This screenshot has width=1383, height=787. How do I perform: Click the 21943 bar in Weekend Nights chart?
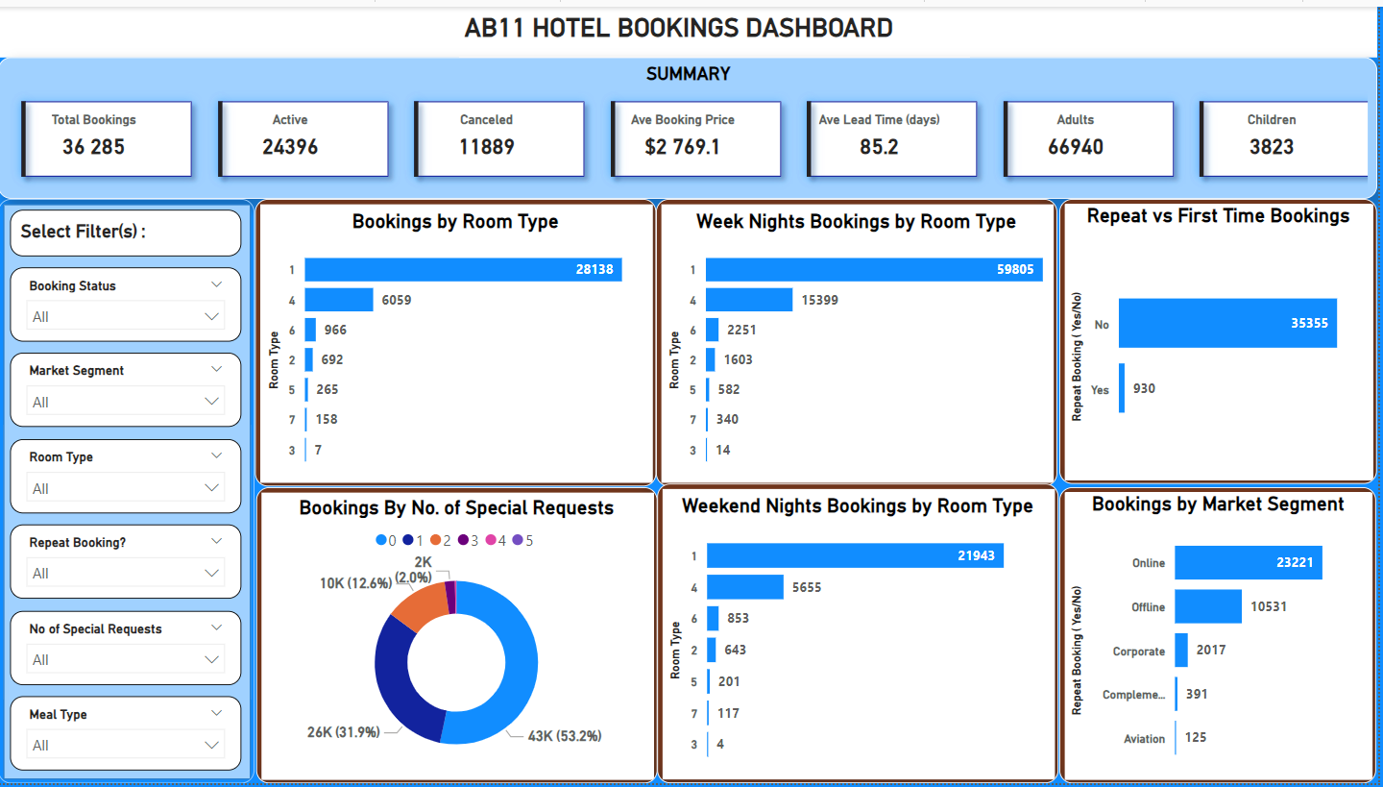coord(854,555)
